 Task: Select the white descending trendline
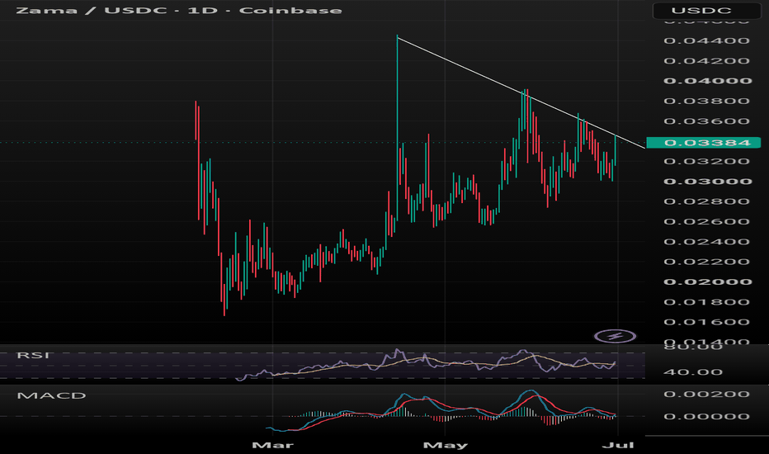point(521,92)
